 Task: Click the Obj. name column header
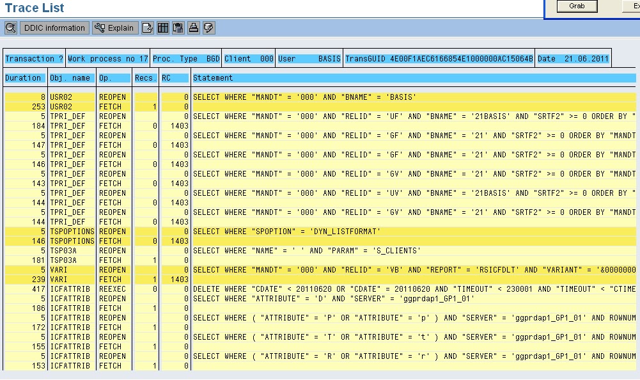71,77
